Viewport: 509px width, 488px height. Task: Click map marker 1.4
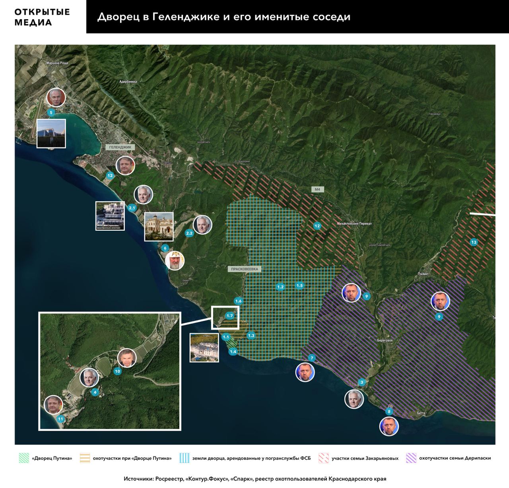pos(233,352)
